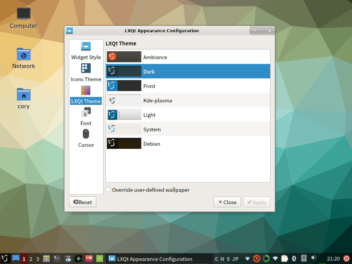Screen dimensions: 352x264
Task: Click the JP keyboard layout indicator
Action: pos(235,259)
